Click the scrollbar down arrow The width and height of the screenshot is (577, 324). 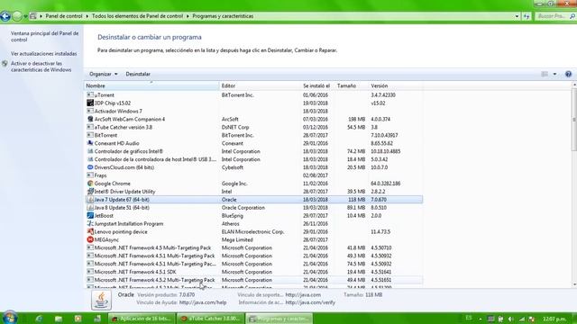[x=574, y=284]
